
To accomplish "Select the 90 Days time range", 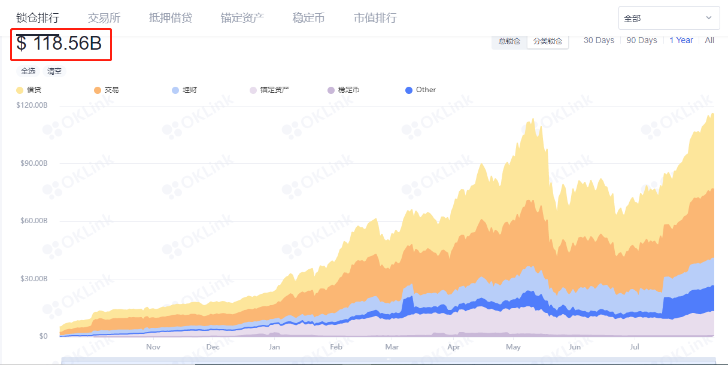I will 642,40.
